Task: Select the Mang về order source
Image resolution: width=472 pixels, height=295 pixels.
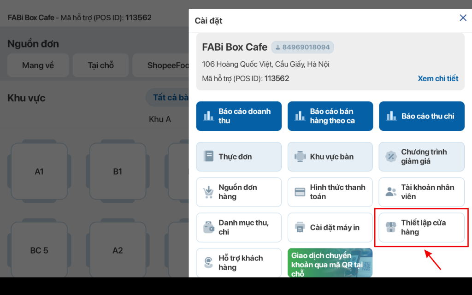Action: 38,65
